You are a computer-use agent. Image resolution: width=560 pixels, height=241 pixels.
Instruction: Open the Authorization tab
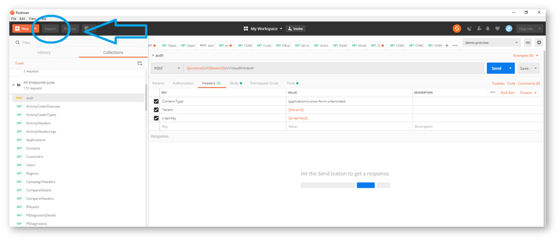click(183, 83)
